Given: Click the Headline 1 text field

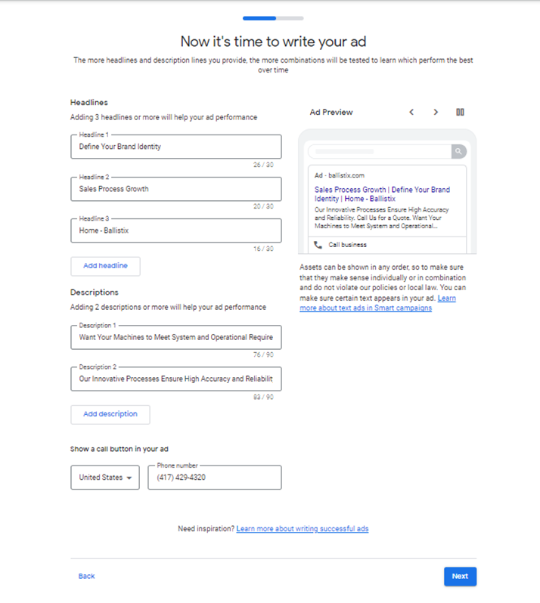Looking at the screenshot, I should click(x=175, y=147).
